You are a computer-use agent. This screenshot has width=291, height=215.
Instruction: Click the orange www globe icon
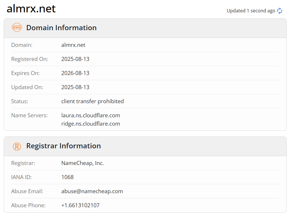point(17,27)
